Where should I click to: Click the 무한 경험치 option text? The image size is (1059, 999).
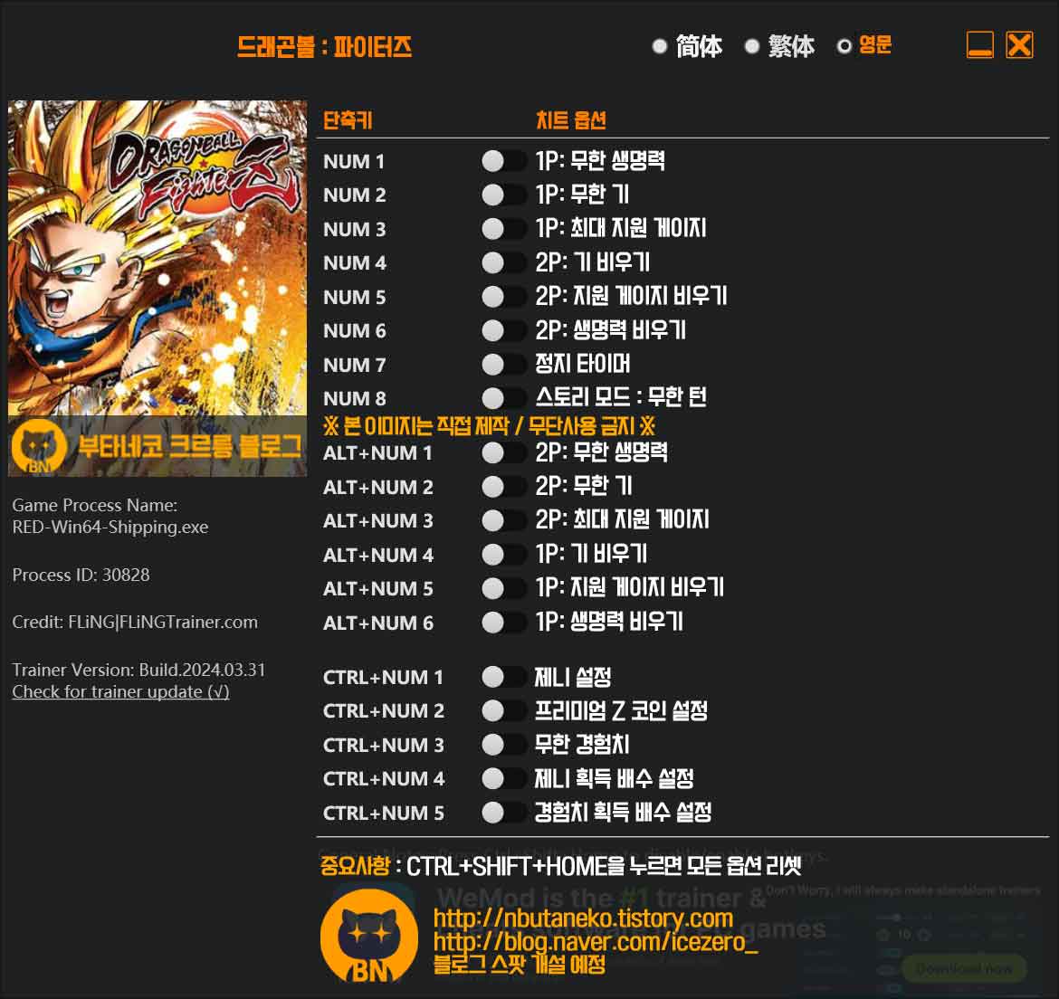(581, 745)
